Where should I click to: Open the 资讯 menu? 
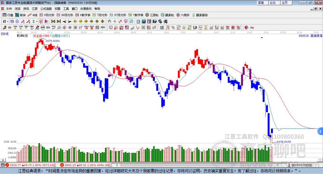(26, 9)
